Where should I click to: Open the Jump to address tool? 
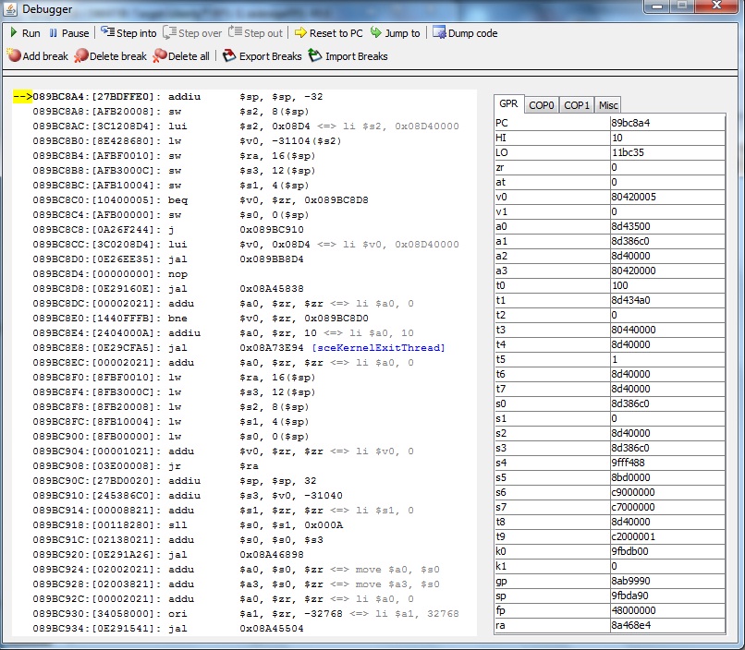coord(395,33)
